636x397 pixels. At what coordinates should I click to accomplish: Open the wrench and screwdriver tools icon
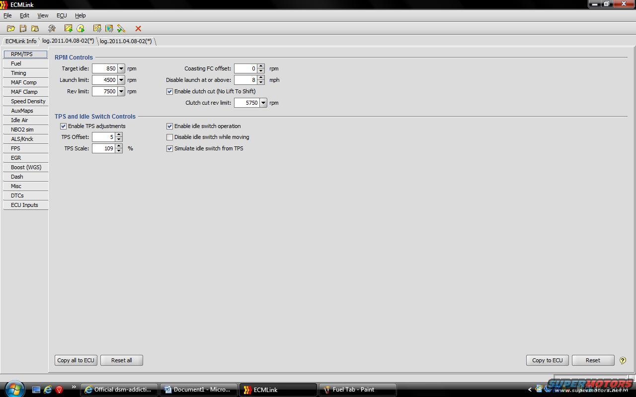[x=52, y=29]
